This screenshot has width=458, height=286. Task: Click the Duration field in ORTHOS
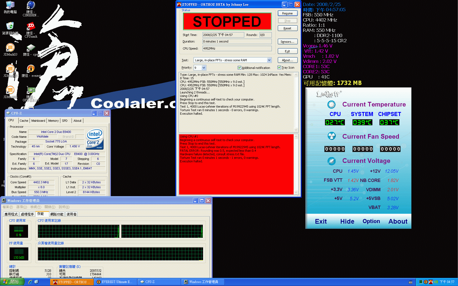pyautogui.click(x=237, y=41)
